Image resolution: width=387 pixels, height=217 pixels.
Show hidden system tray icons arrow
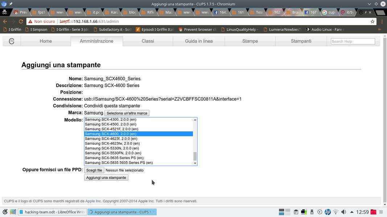pyautogui.click(x=351, y=212)
